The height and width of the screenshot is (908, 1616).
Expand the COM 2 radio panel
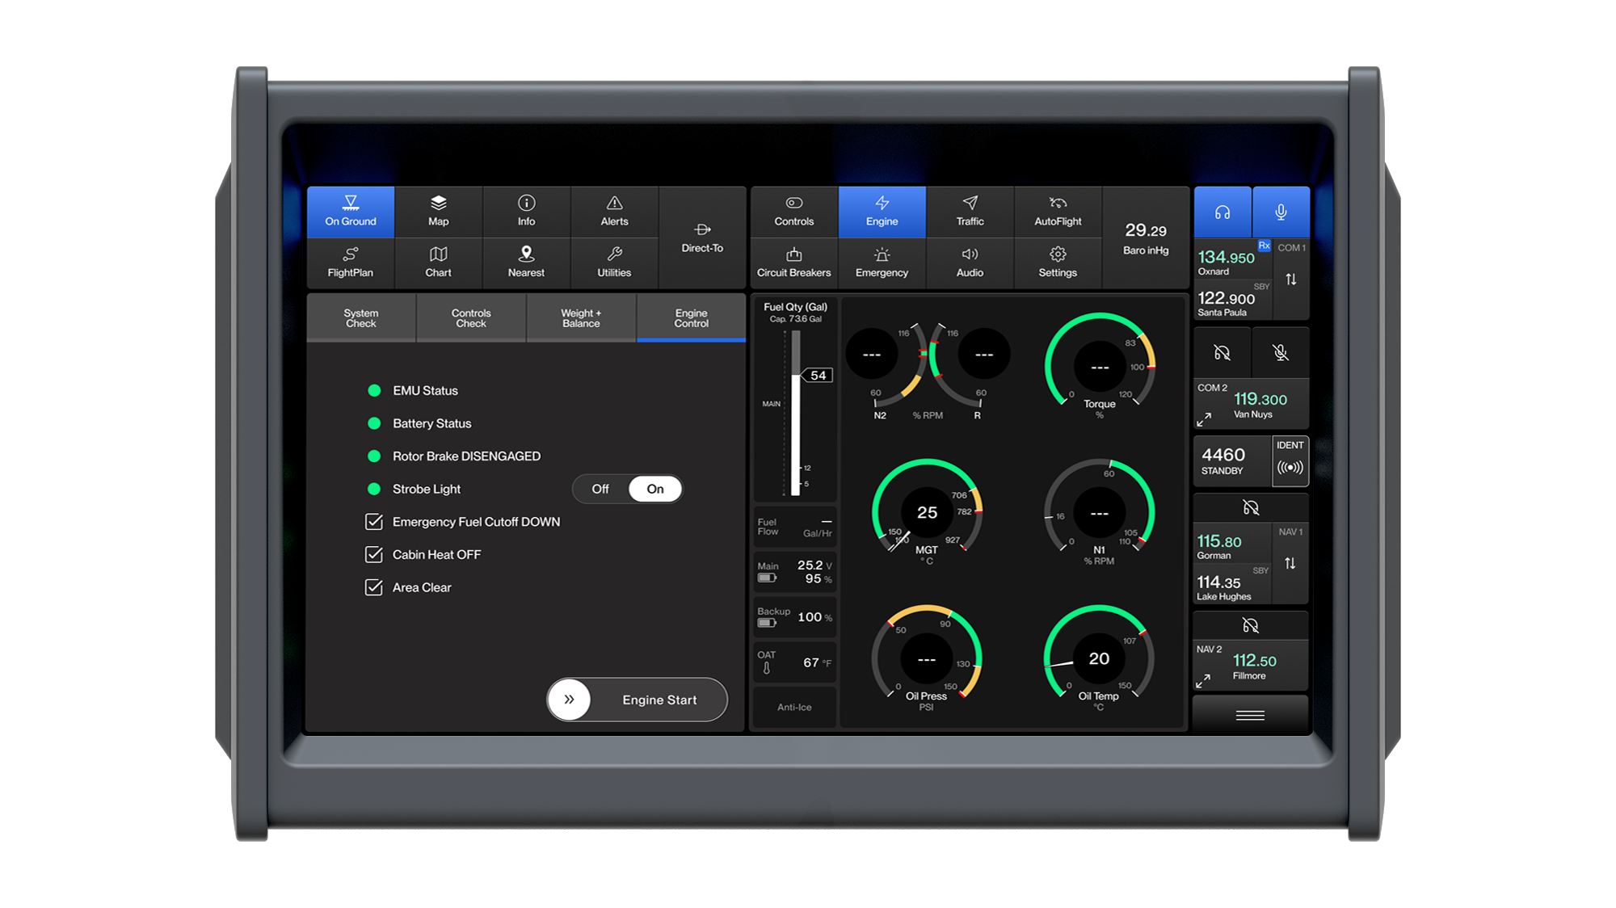point(1204,419)
